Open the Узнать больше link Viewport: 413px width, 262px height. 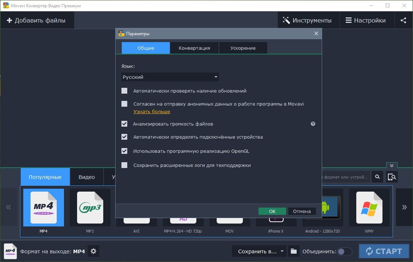pyautogui.click(x=152, y=111)
